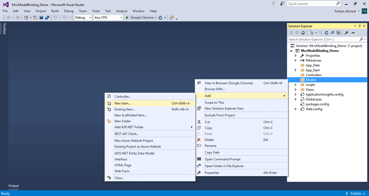Screen dimensions: 369x196
Task: Toggle the Solution Explorer auto-hide pin
Action: click(360, 26)
